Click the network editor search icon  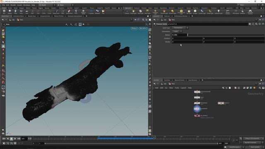coord(260,88)
